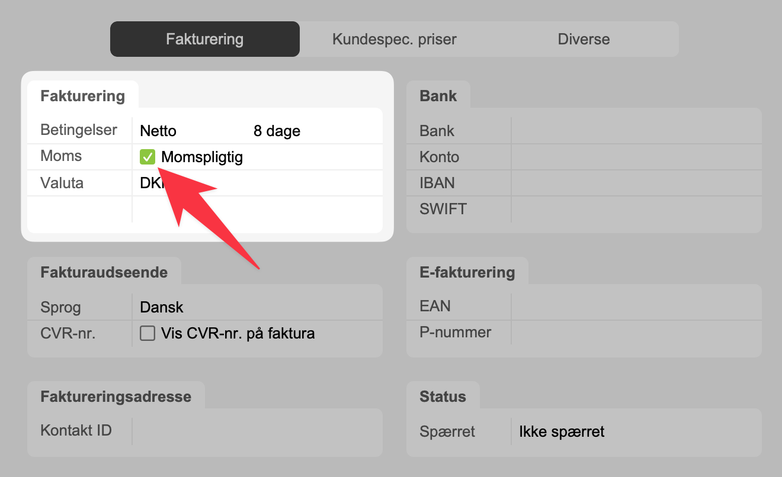Select the SWIFT code field
Viewport: 782px width, 477px height.
pos(634,210)
